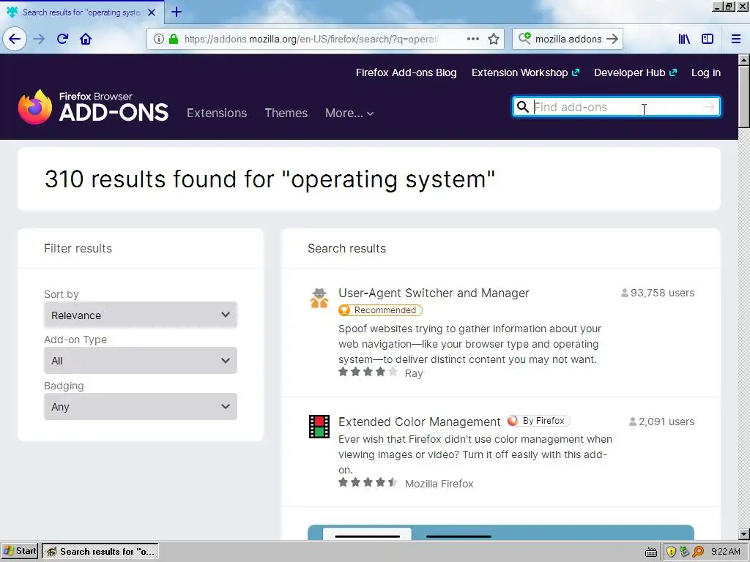Click Extended Color Management star rating

(x=368, y=482)
